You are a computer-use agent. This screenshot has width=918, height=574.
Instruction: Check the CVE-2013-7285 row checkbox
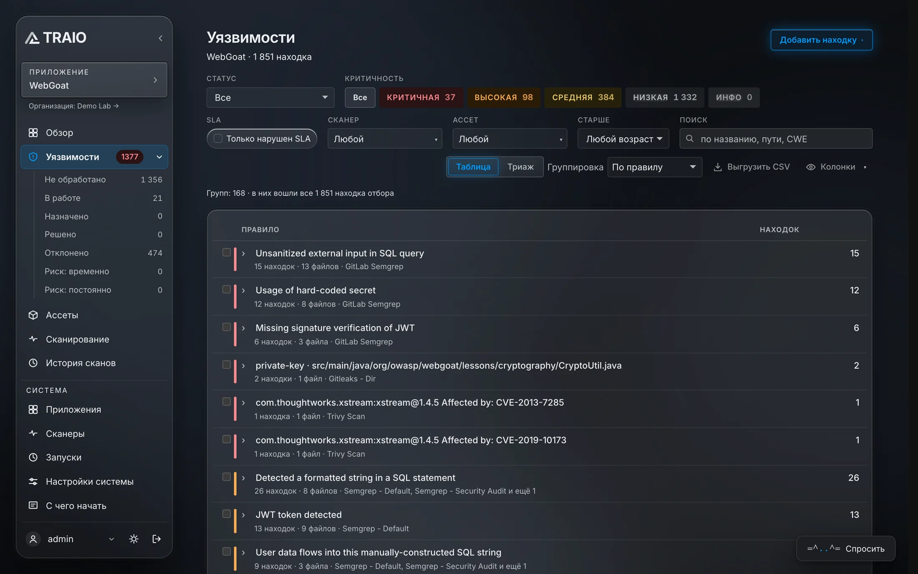tap(226, 402)
